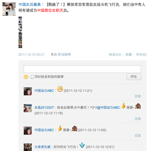The image size is (151, 151).
Task: Open 转发(22) repost link
Action: [115, 55]
